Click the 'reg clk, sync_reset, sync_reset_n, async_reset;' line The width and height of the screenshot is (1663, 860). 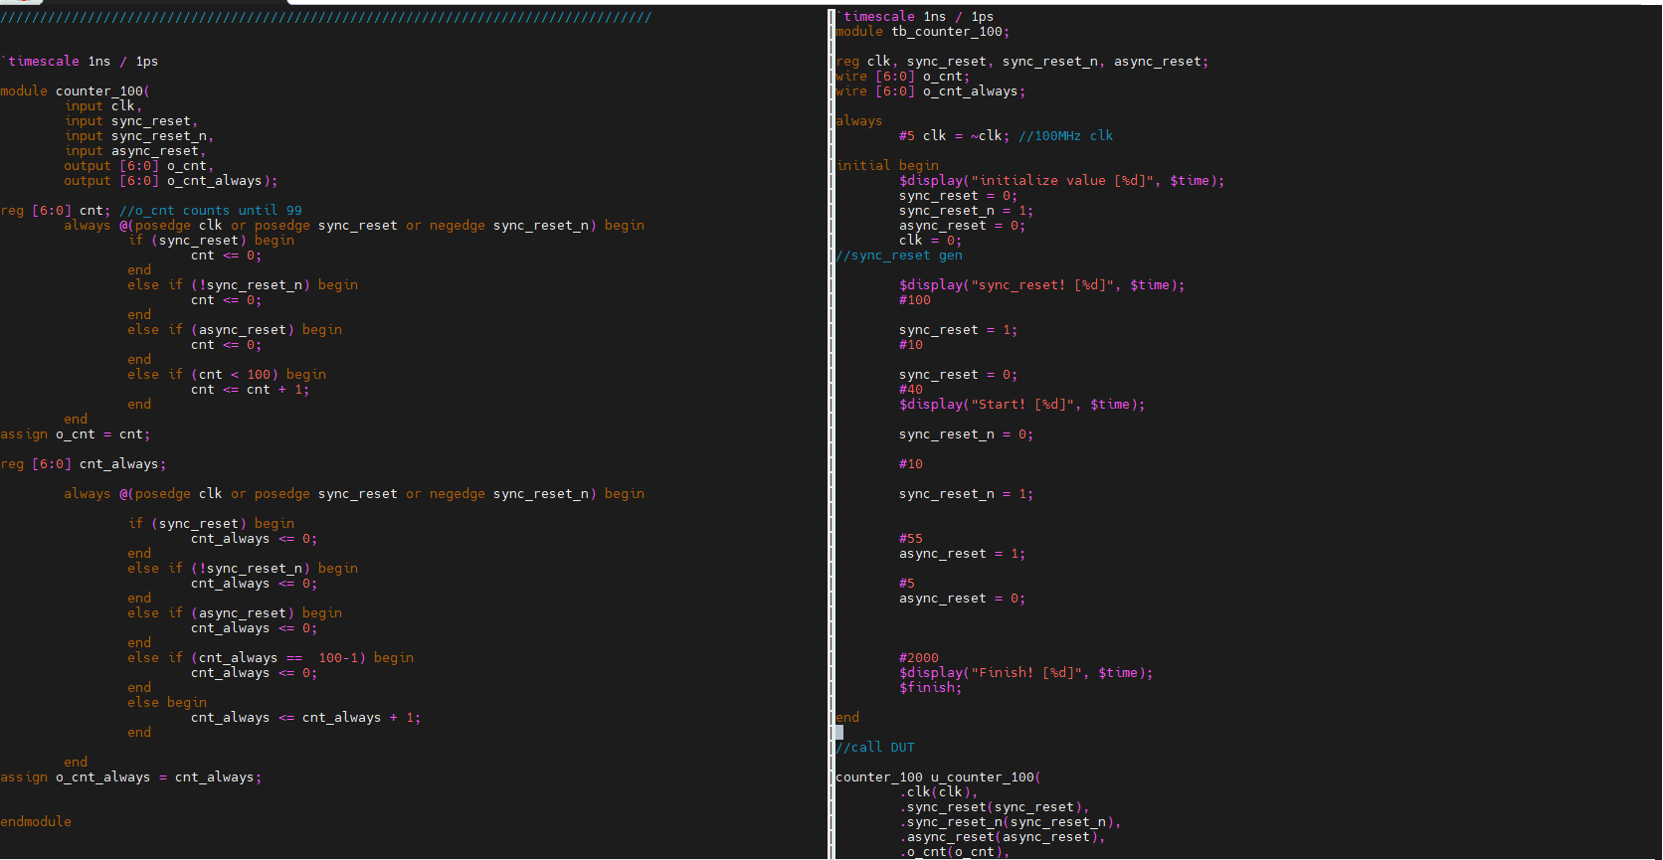(x=1022, y=62)
